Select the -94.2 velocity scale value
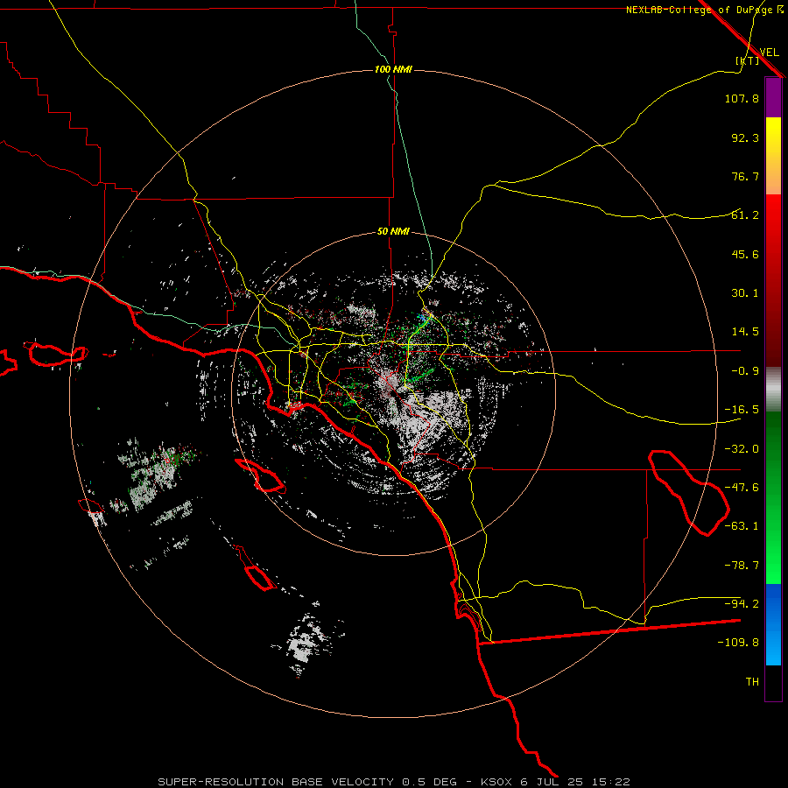Viewport: 788px width, 788px height. pos(742,604)
